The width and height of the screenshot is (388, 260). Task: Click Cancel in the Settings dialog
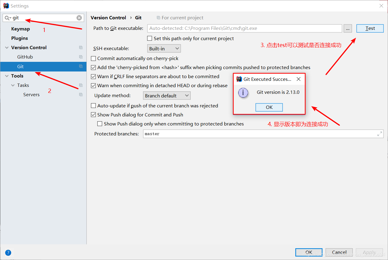pos(339,252)
